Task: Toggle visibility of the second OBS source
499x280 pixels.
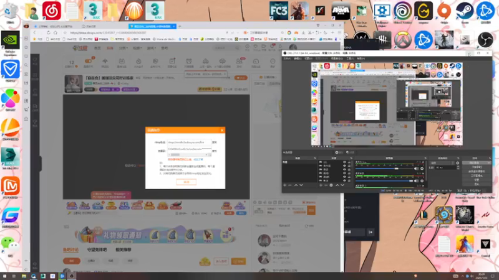Action: tap(345, 166)
